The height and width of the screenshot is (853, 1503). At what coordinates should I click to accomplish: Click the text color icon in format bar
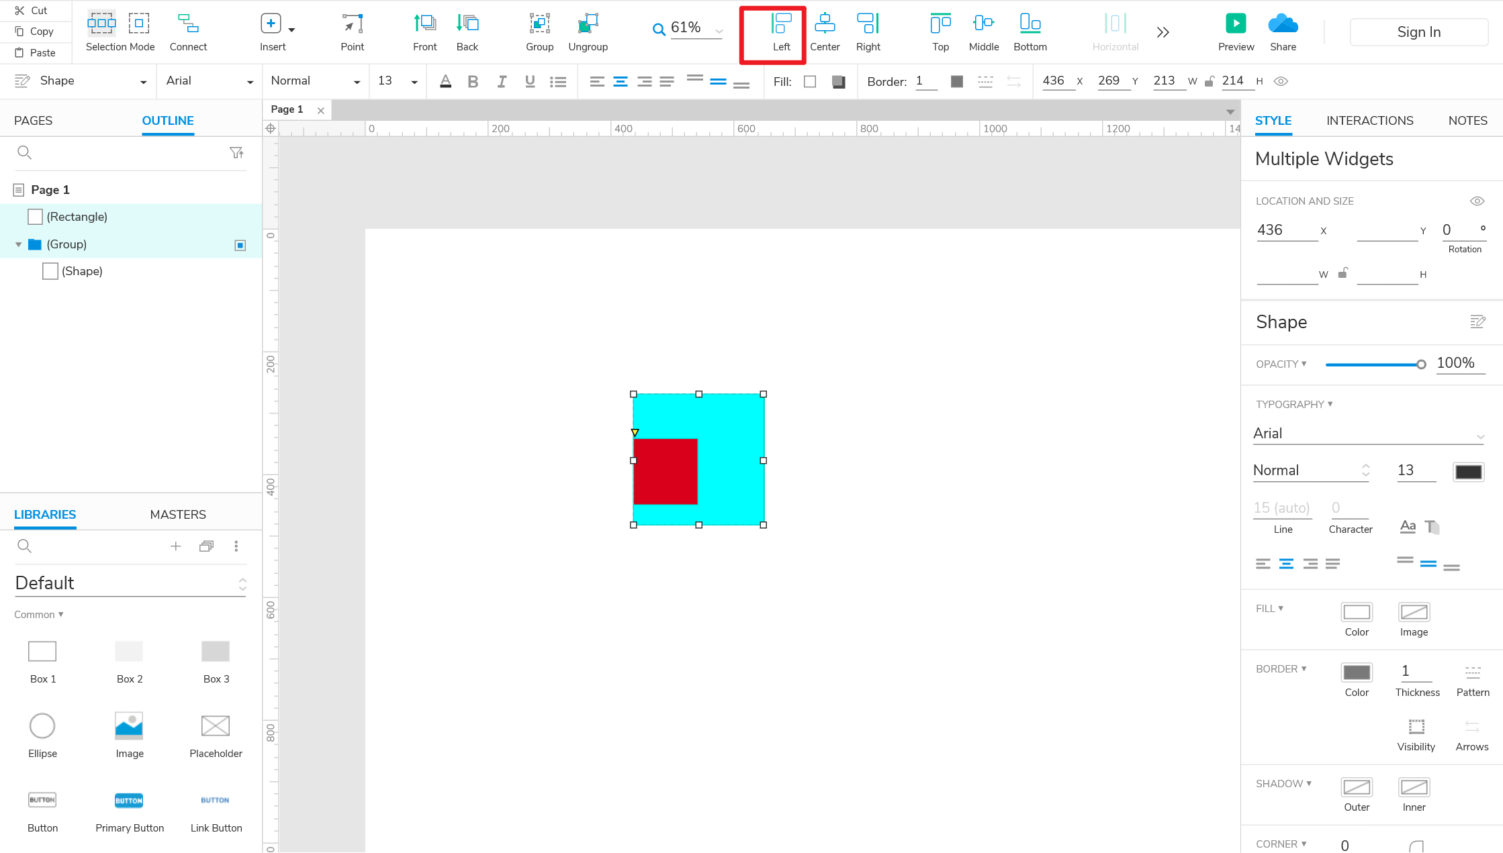click(x=445, y=82)
